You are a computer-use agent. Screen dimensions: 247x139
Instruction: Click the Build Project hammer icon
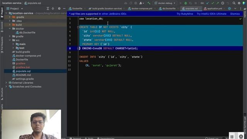pos(149,3)
